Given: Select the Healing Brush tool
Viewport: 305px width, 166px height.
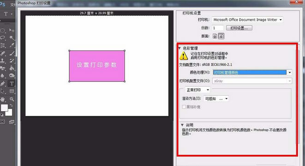Looking at the screenshot, I should point(2,53).
